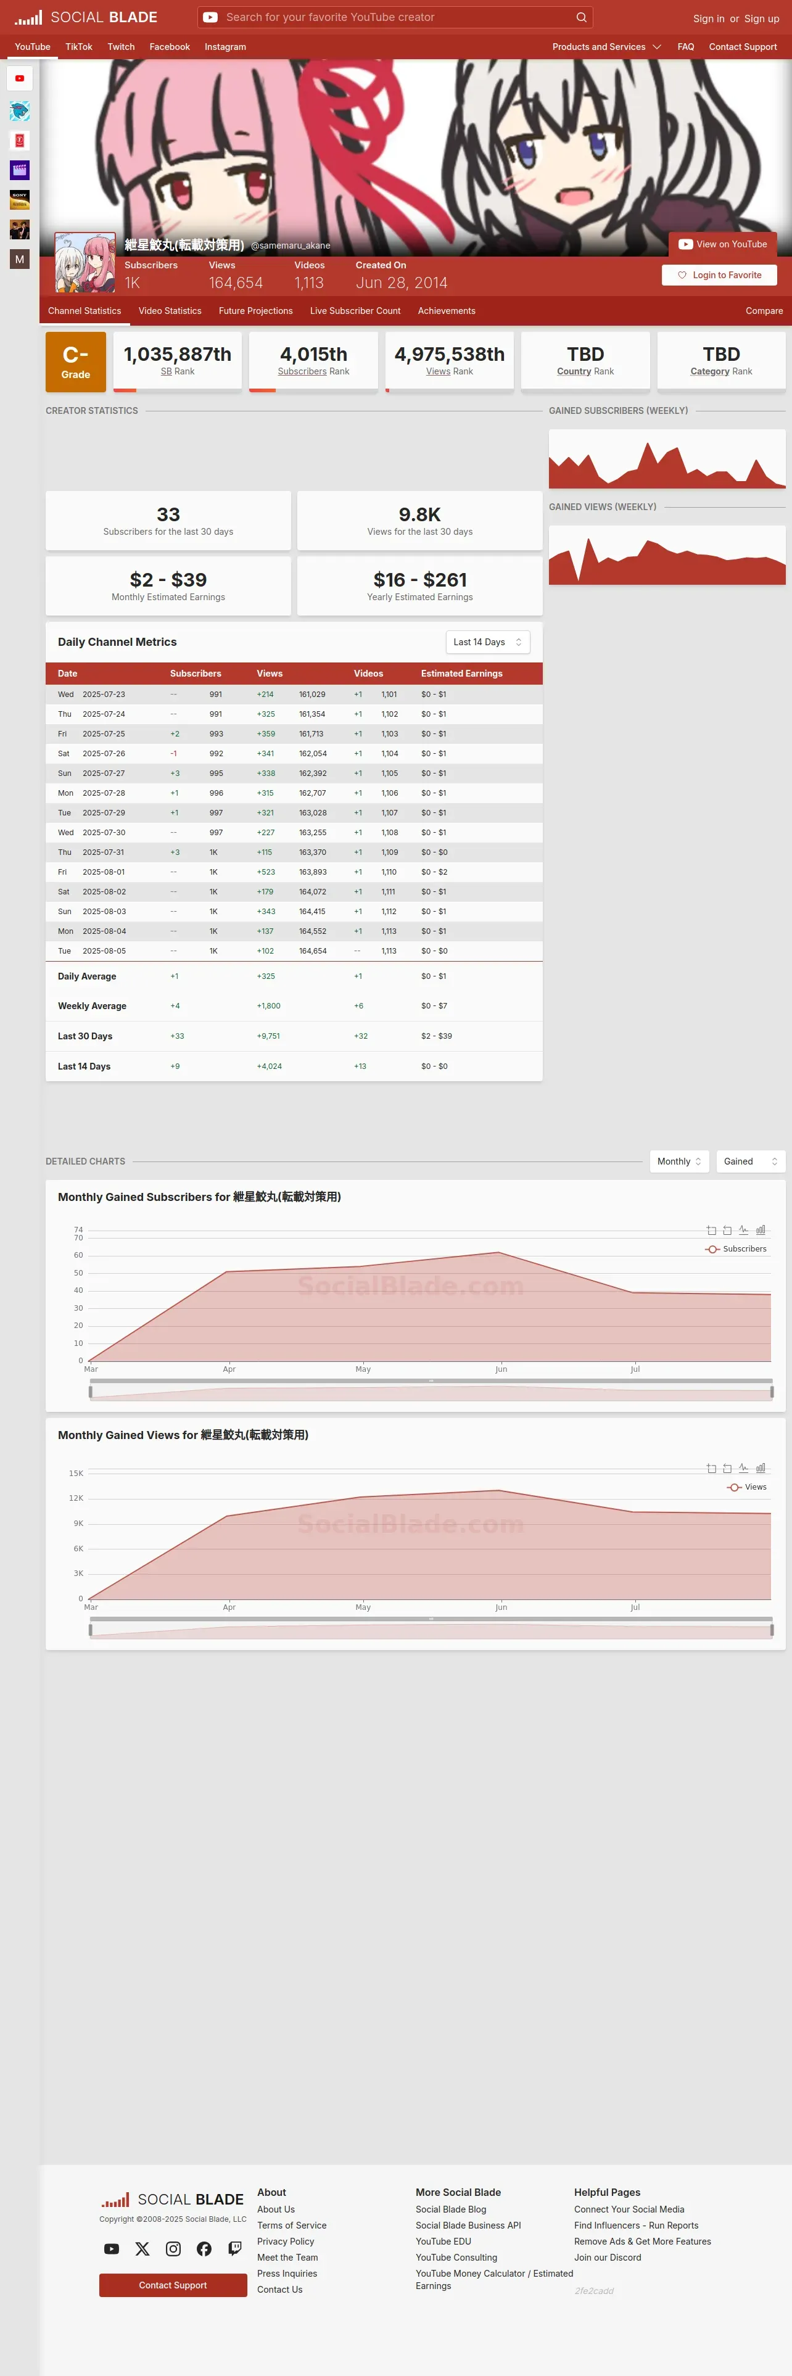The image size is (792, 2376).
Task: Open the Terms of Service footer link
Action: (x=291, y=2225)
